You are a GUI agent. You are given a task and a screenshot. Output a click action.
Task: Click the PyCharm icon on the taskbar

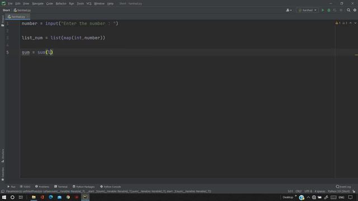pos(85,197)
